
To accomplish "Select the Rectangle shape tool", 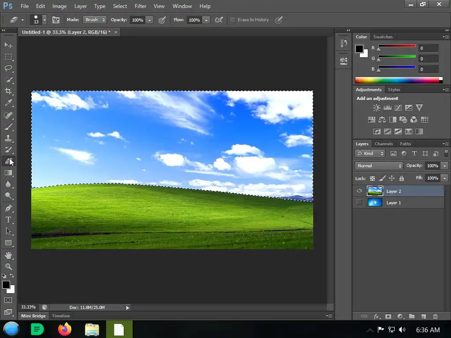I will 8,243.
